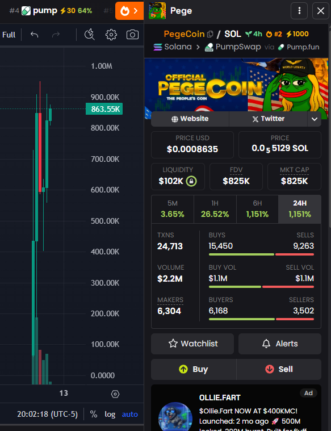Click the globe icon on Website button
Viewport: 331px width, 431px height.
tap(174, 119)
